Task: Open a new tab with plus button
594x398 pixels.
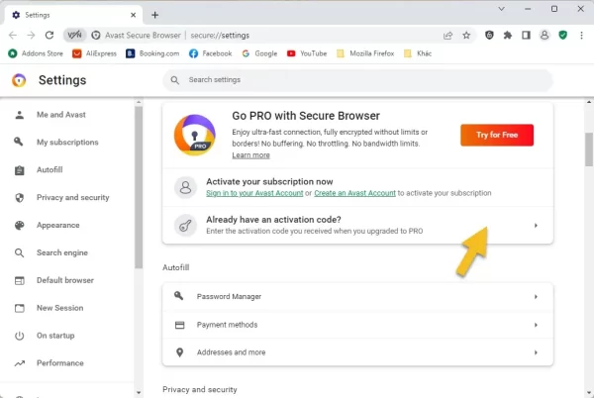Action: coord(155,15)
